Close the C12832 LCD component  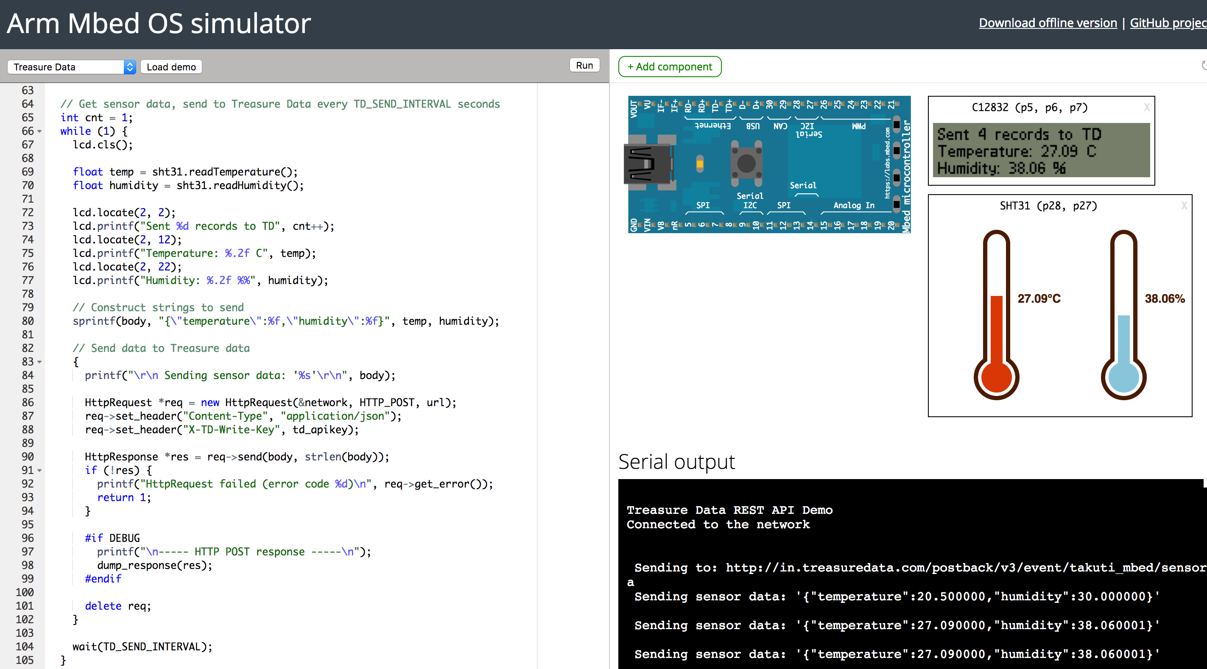[x=1146, y=107]
